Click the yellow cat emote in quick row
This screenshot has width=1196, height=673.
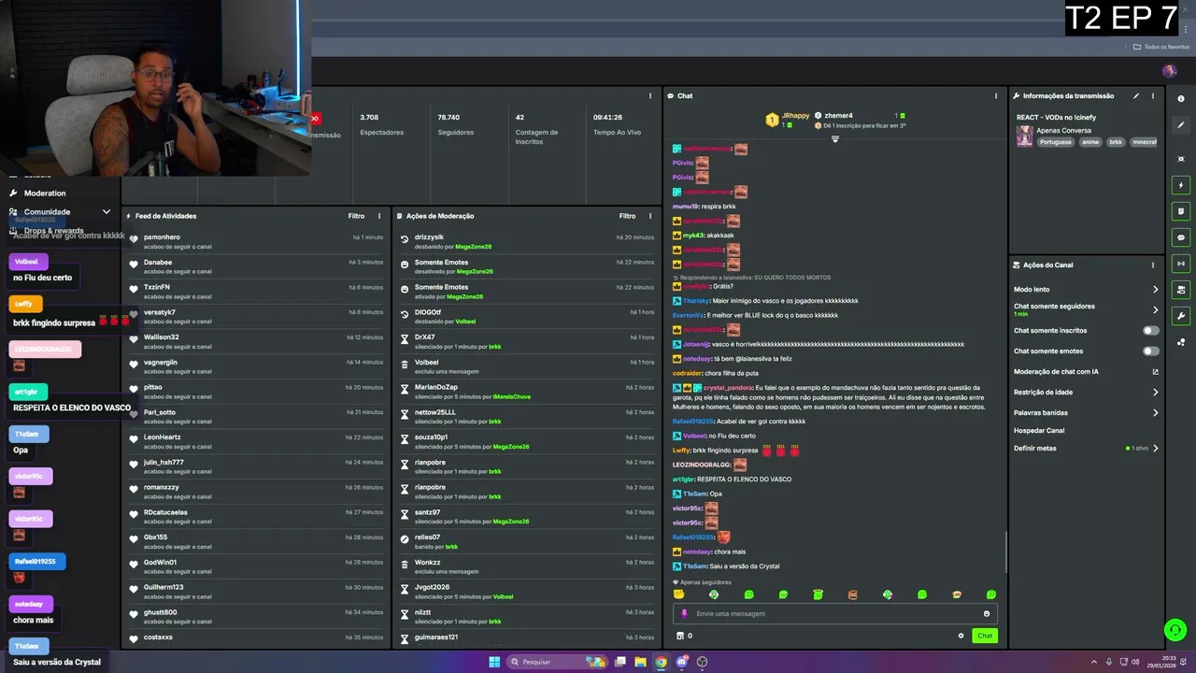tap(679, 594)
